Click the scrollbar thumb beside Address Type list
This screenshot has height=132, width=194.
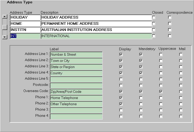(x=4, y=27)
